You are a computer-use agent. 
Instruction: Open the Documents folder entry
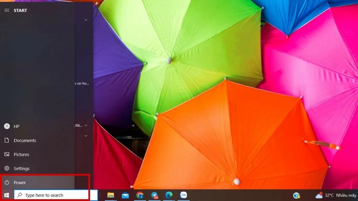[x=25, y=141]
